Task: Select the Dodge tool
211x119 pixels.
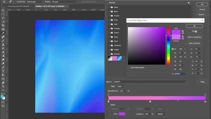Action: 3,63
